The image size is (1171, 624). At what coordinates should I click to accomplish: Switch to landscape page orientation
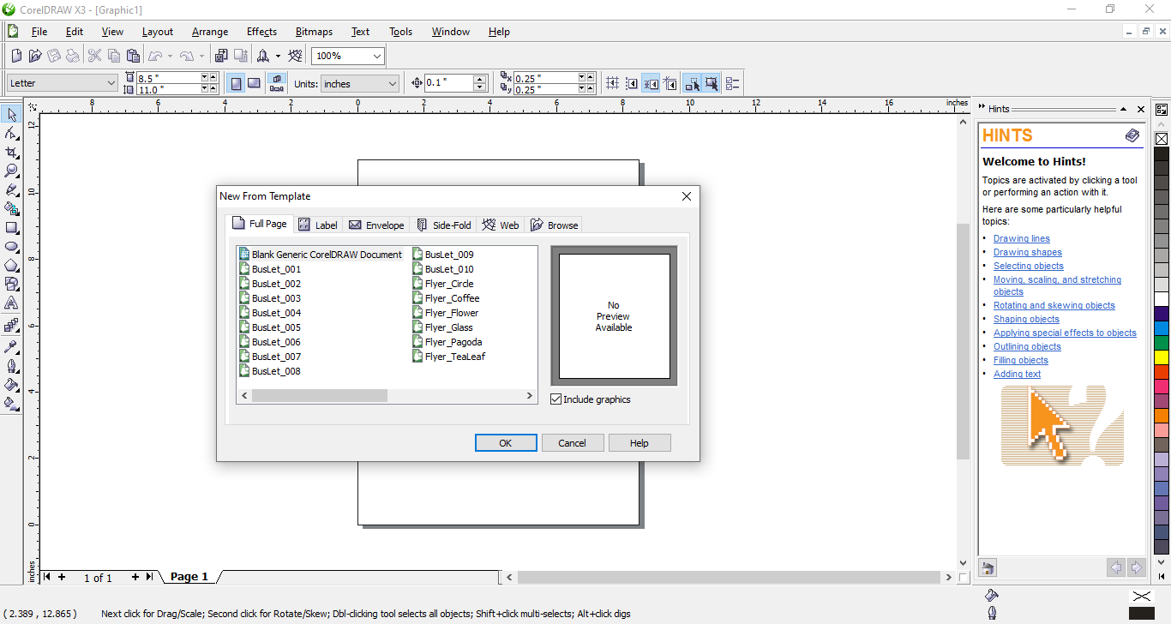tap(254, 83)
